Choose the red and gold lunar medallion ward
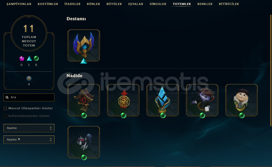 (x=123, y=100)
